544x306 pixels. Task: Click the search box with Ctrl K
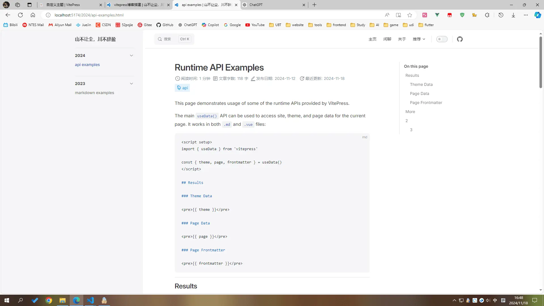click(174, 39)
